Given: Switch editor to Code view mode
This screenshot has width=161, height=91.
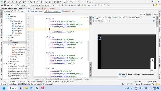Looking at the screenshot, I should pos(143,14).
